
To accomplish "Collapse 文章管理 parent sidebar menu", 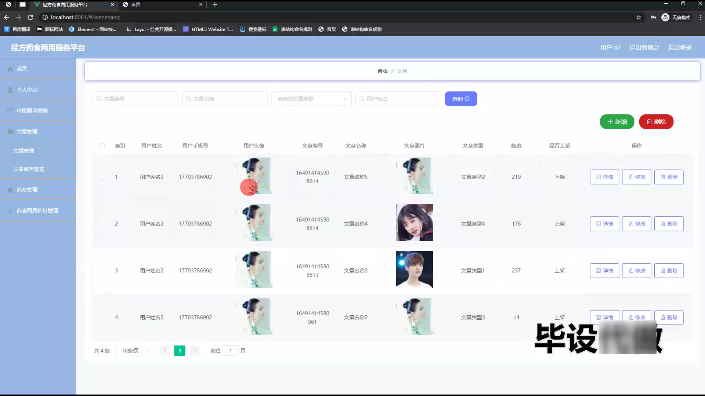I will 38,131.
